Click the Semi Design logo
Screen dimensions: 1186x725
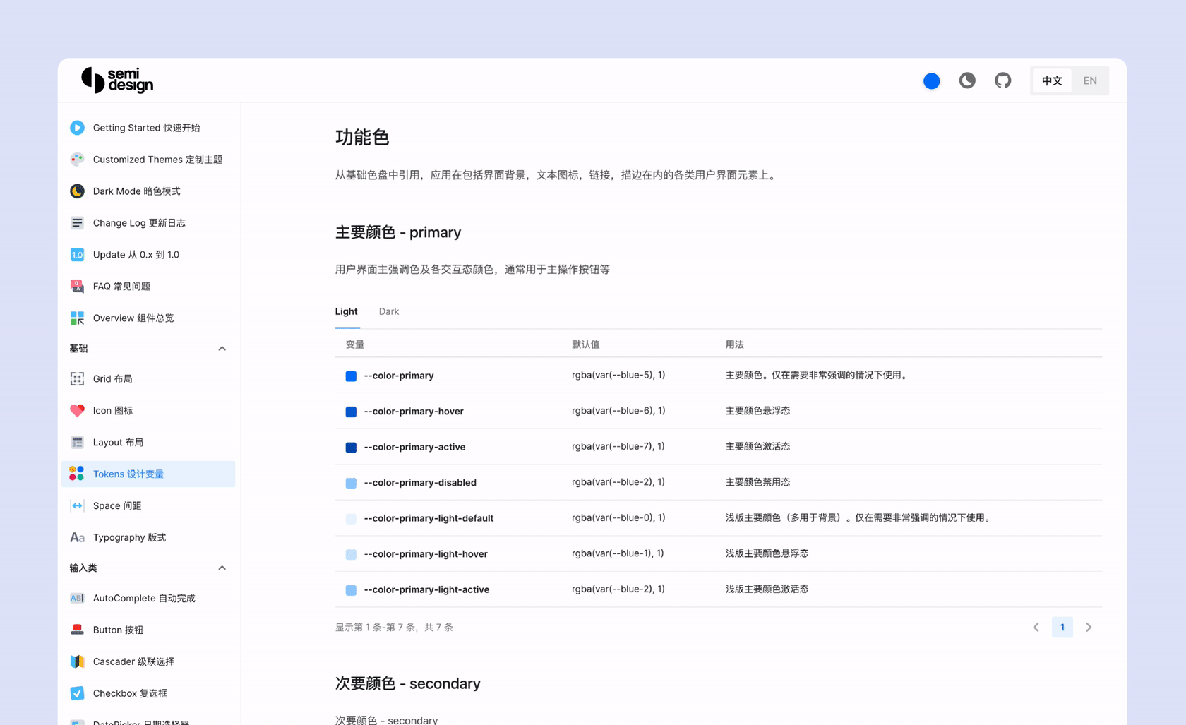coord(117,80)
